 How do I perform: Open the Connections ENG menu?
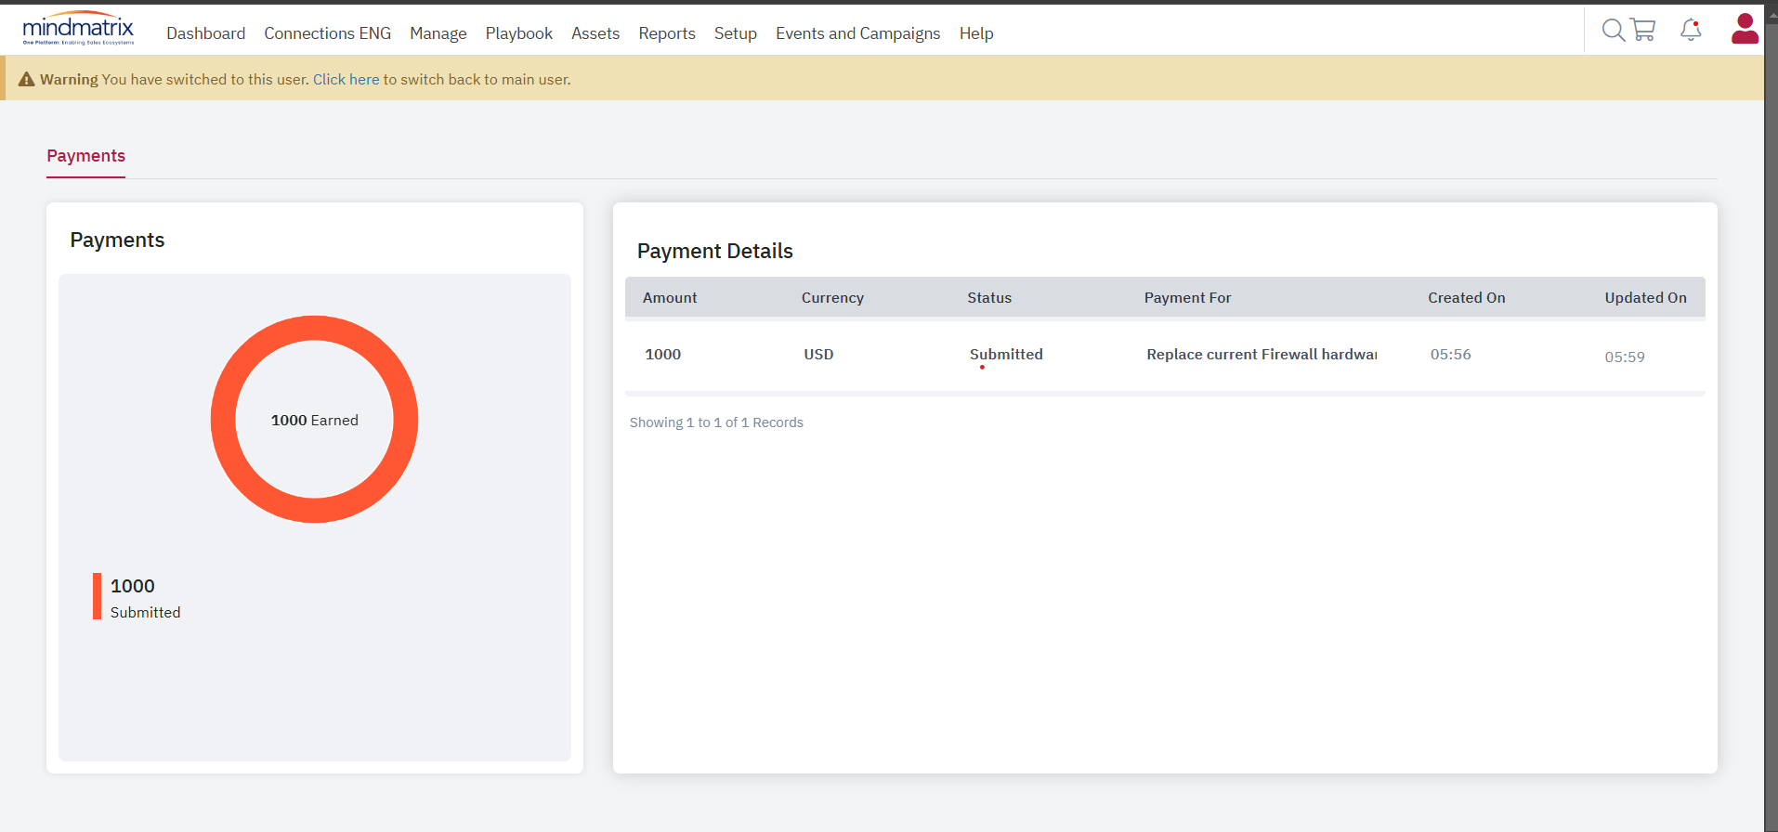click(327, 33)
